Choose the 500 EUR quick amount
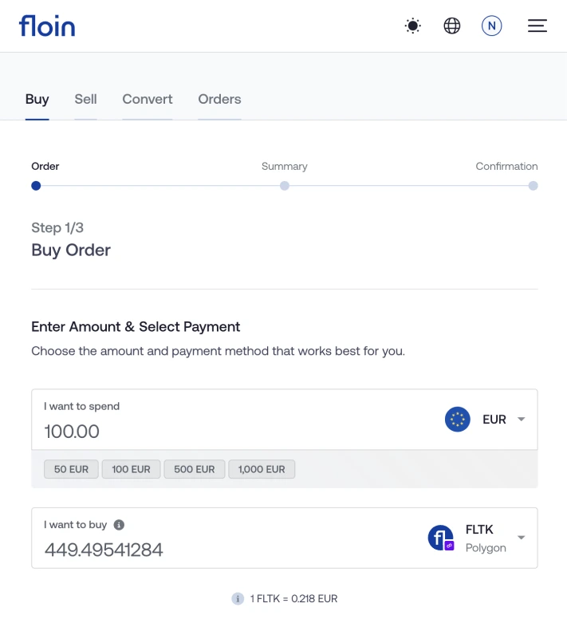 click(195, 469)
